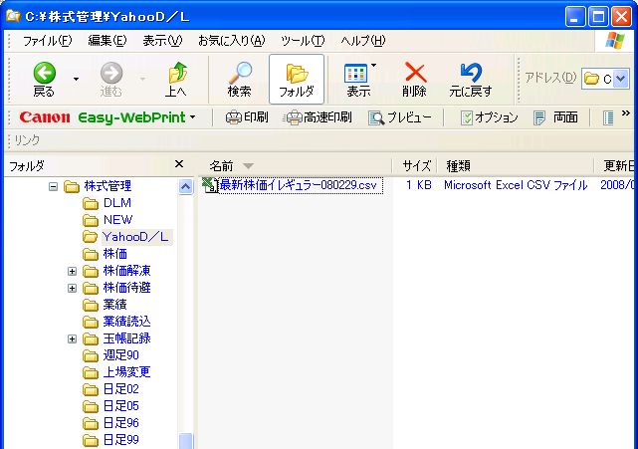Expand the 株価解凍 folder node
Viewport: 638px width, 449px height.
point(72,271)
